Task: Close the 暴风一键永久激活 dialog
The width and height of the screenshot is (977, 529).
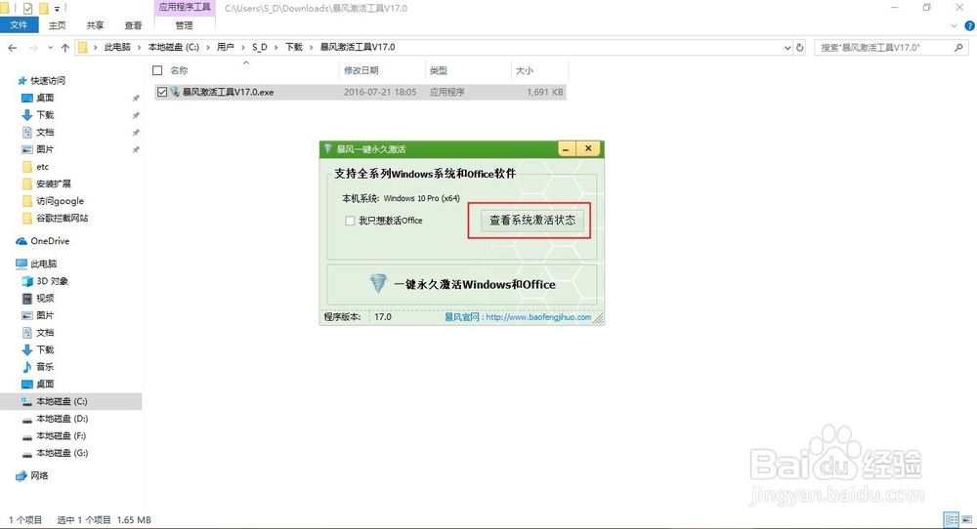Action: pyautogui.click(x=588, y=148)
